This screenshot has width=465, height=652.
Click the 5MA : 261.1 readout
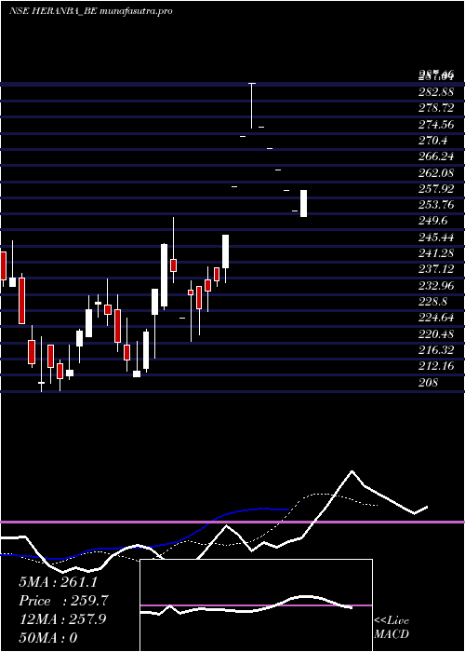click(x=58, y=582)
